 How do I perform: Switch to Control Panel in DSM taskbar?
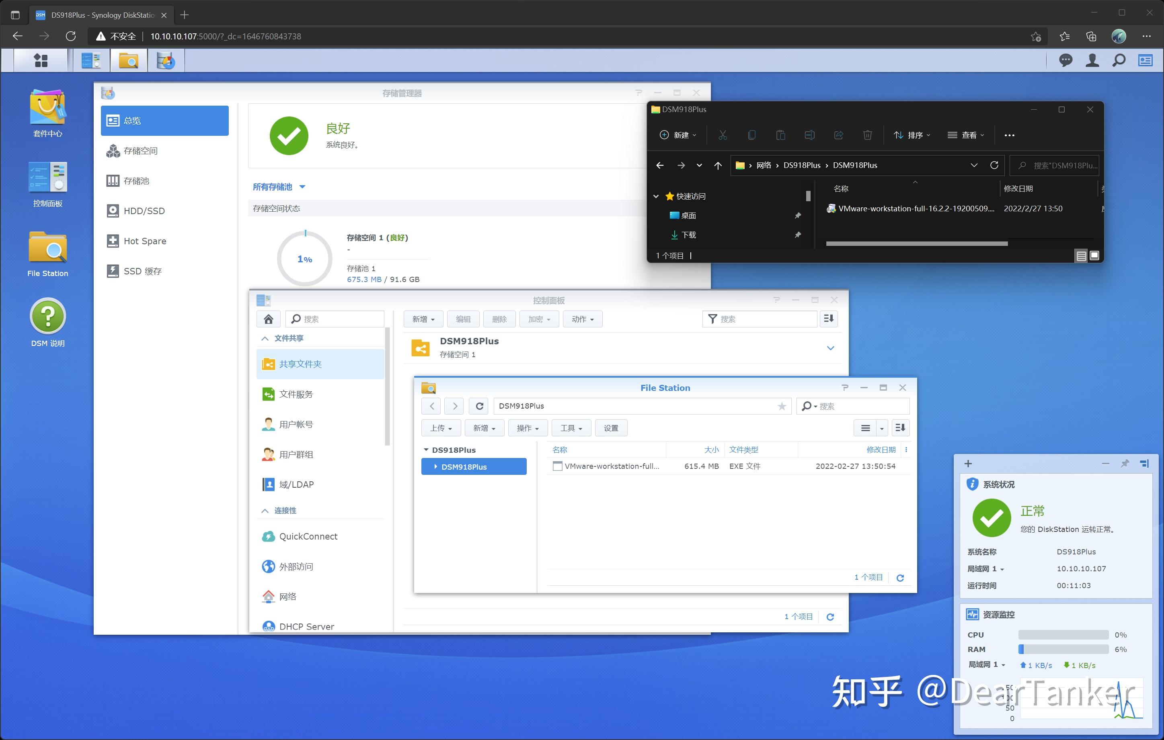click(91, 61)
